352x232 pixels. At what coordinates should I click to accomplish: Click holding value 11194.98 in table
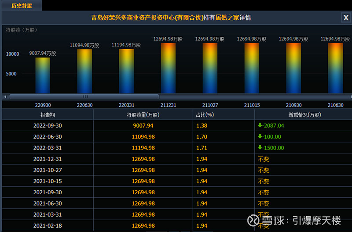click(143, 148)
